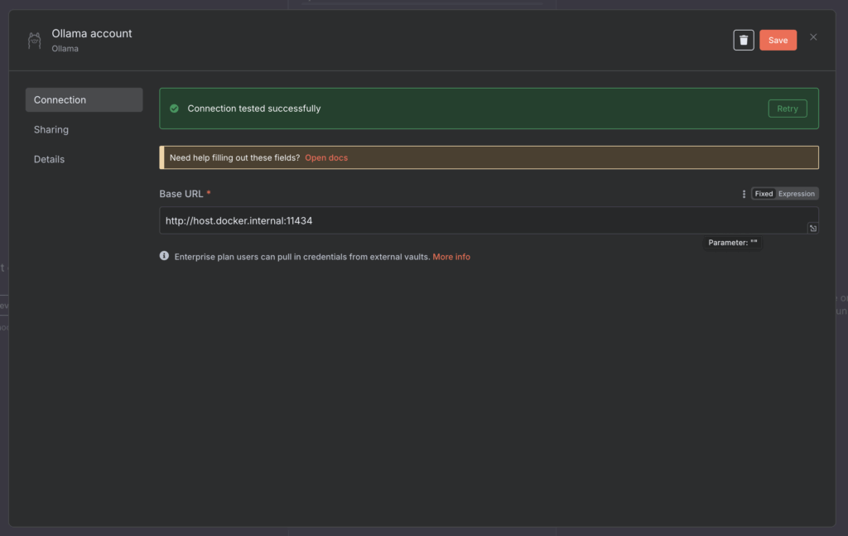Open More info link about vaults

[451, 257]
